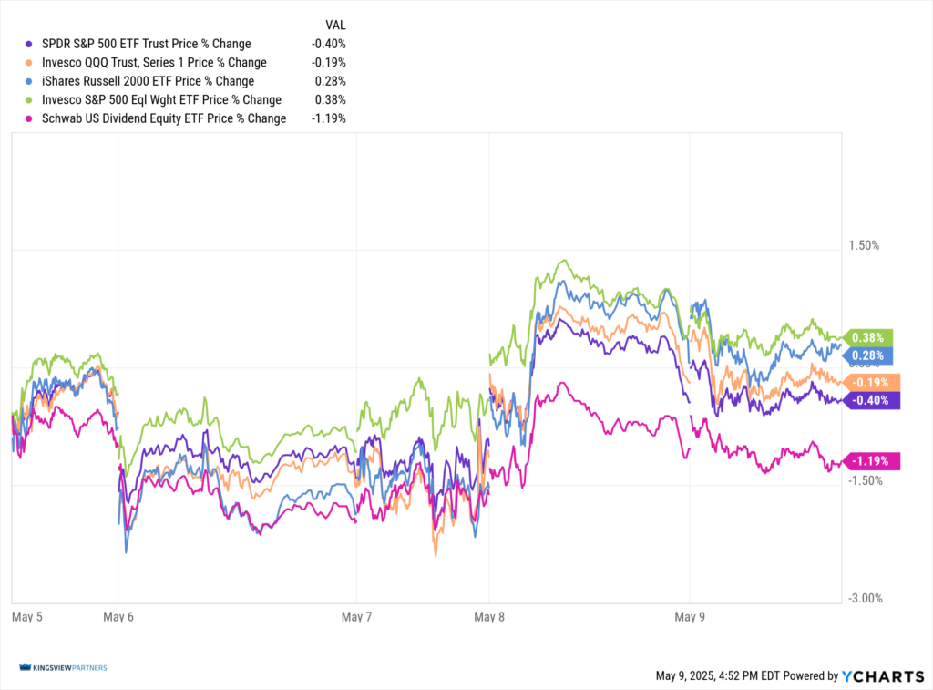Image resolution: width=933 pixels, height=690 pixels.
Task: Select Schwab US Dividend Equity ETF label
Action: [x=164, y=118]
